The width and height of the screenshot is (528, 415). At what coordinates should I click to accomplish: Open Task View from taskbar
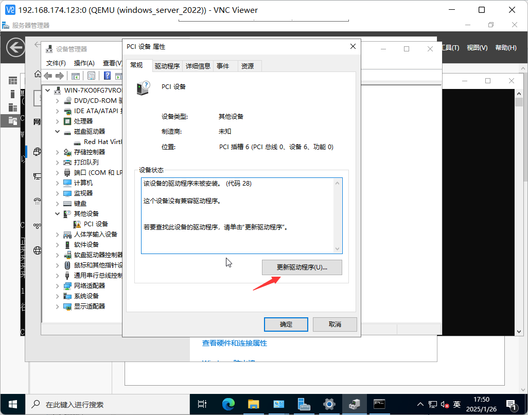pyautogui.click(x=202, y=404)
